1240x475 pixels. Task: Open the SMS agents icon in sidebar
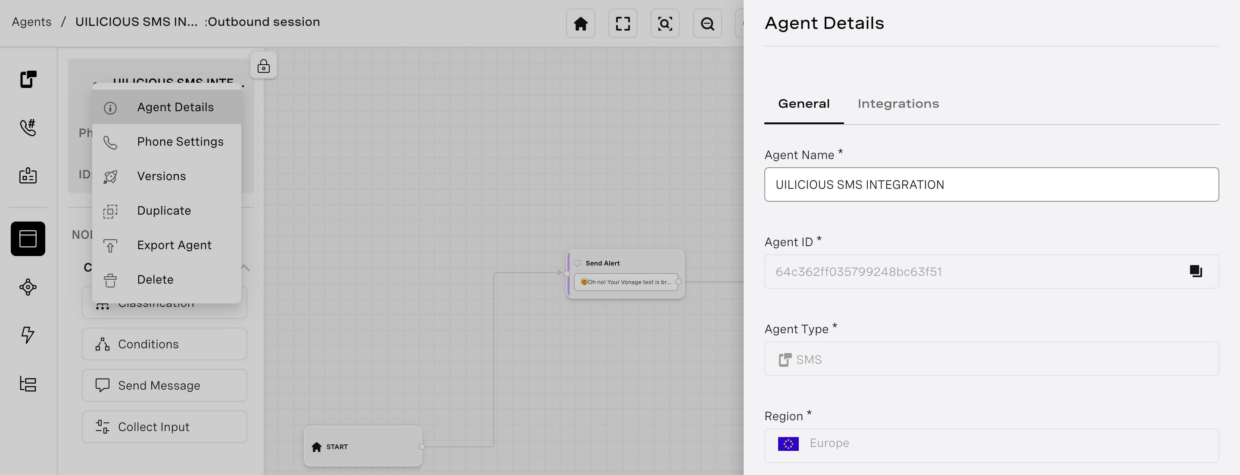[28, 79]
